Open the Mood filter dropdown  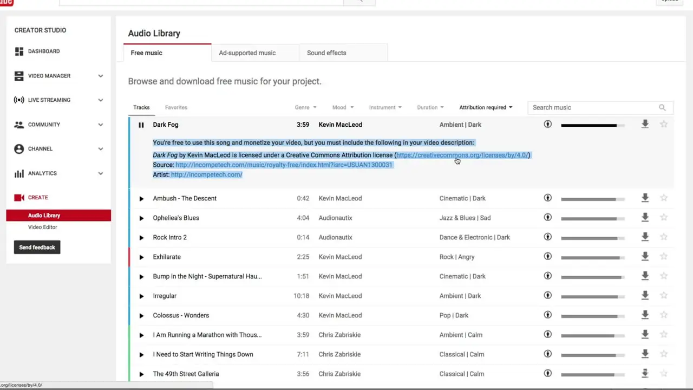click(343, 107)
